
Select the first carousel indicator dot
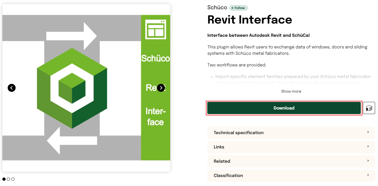(4, 179)
